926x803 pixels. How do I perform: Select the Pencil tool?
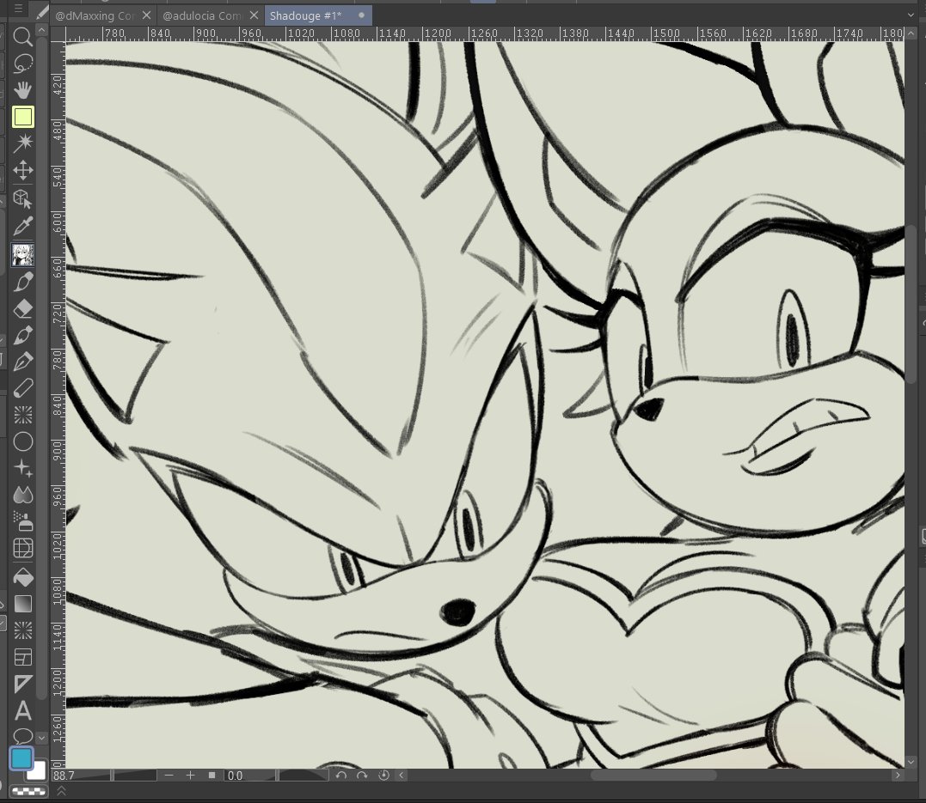[22, 335]
